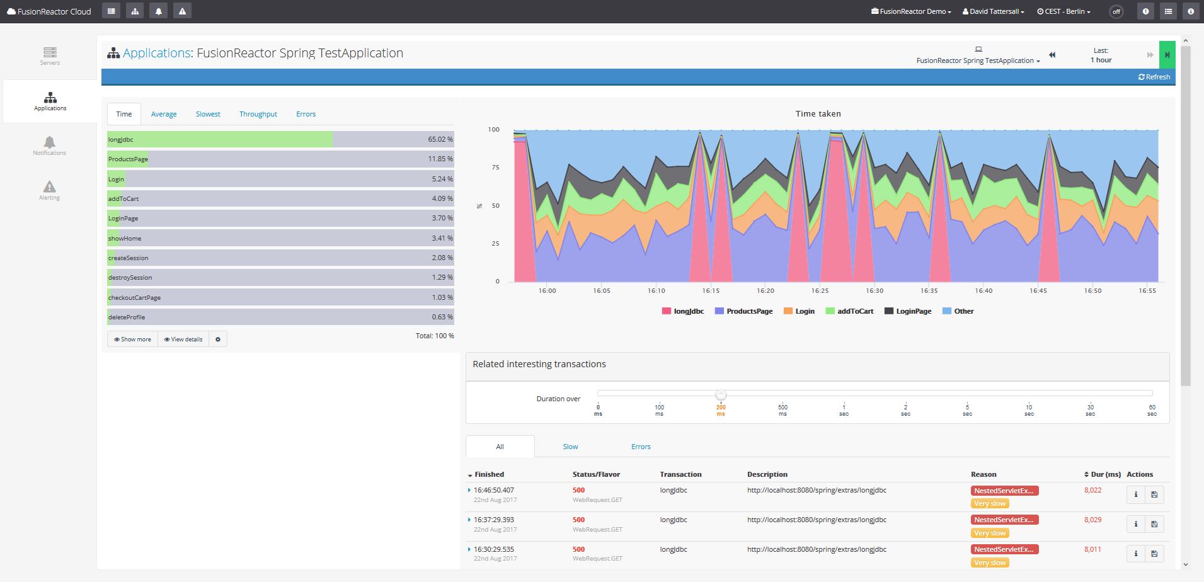Screen dimensions: 1204x582
Task: Switch to the Slowest tab
Action: [x=208, y=114]
